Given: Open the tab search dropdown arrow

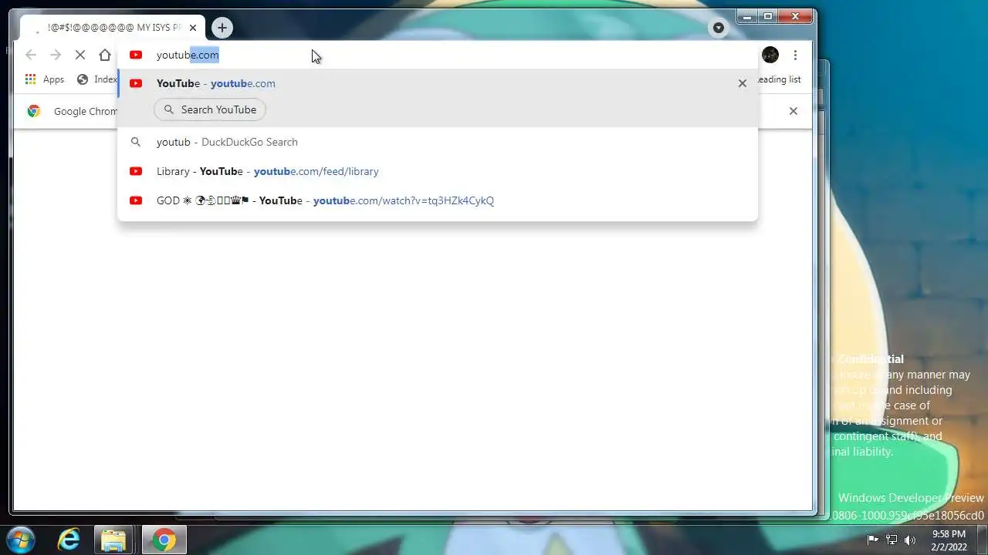Looking at the screenshot, I should 719,28.
